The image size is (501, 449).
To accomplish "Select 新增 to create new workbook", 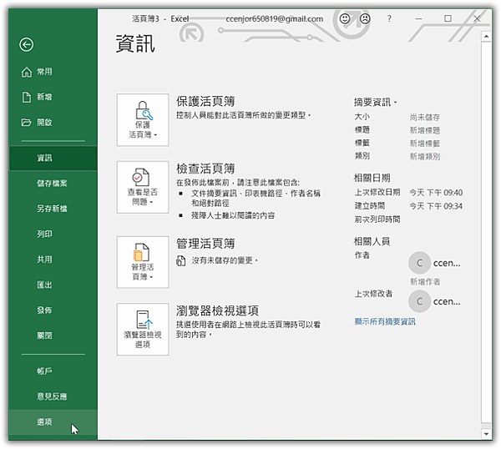I will tap(53, 97).
